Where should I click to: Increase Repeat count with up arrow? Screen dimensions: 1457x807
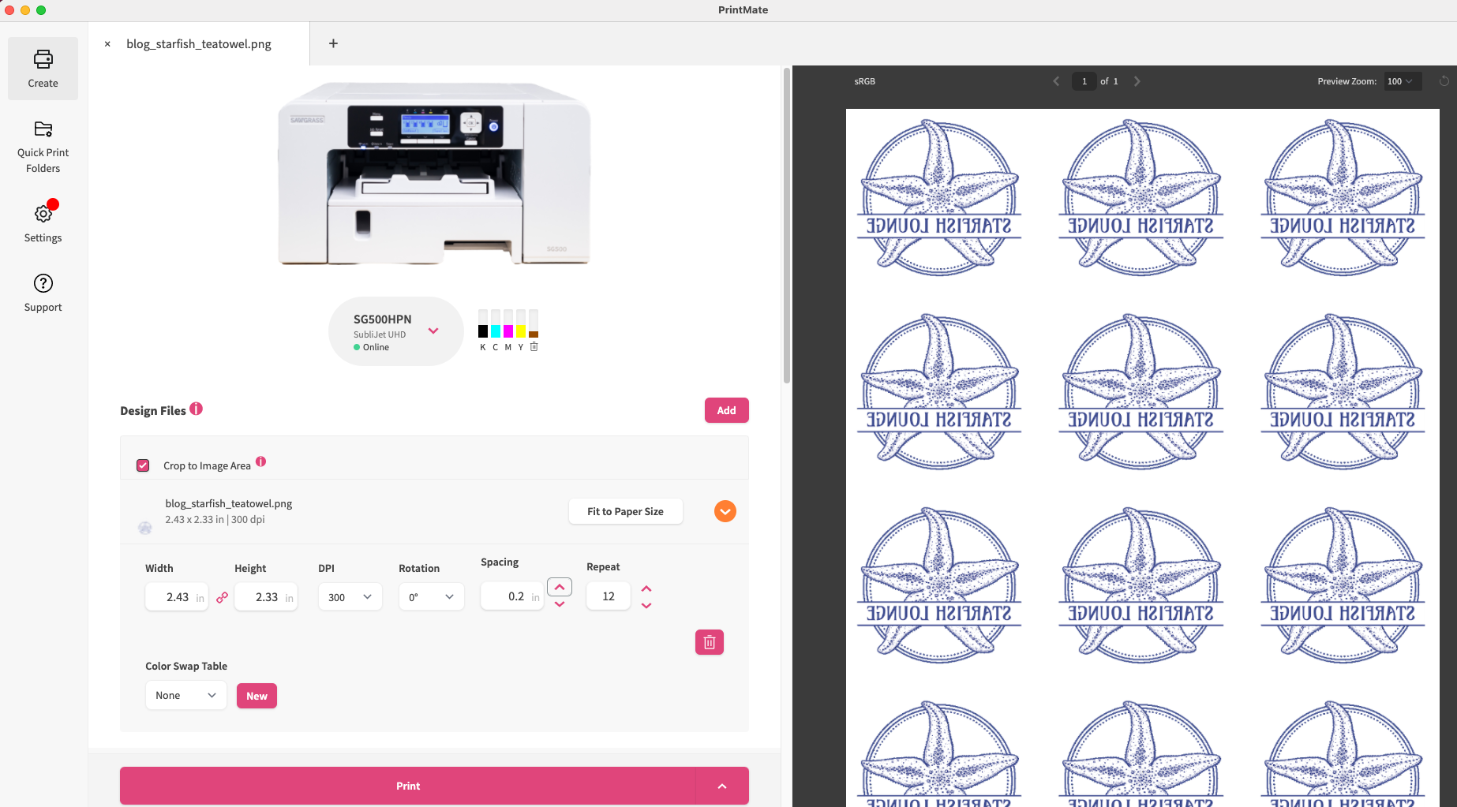pyautogui.click(x=646, y=588)
